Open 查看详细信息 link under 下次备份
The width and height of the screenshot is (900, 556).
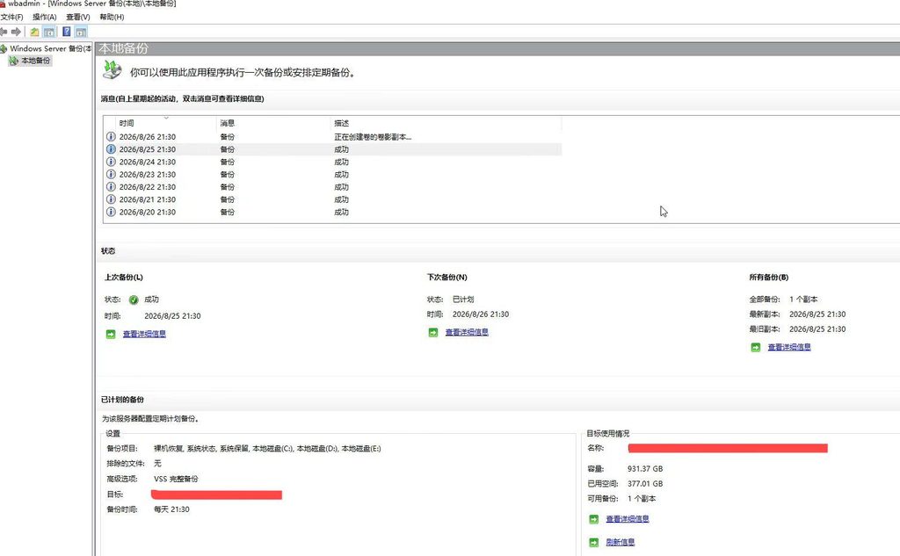coord(468,332)
